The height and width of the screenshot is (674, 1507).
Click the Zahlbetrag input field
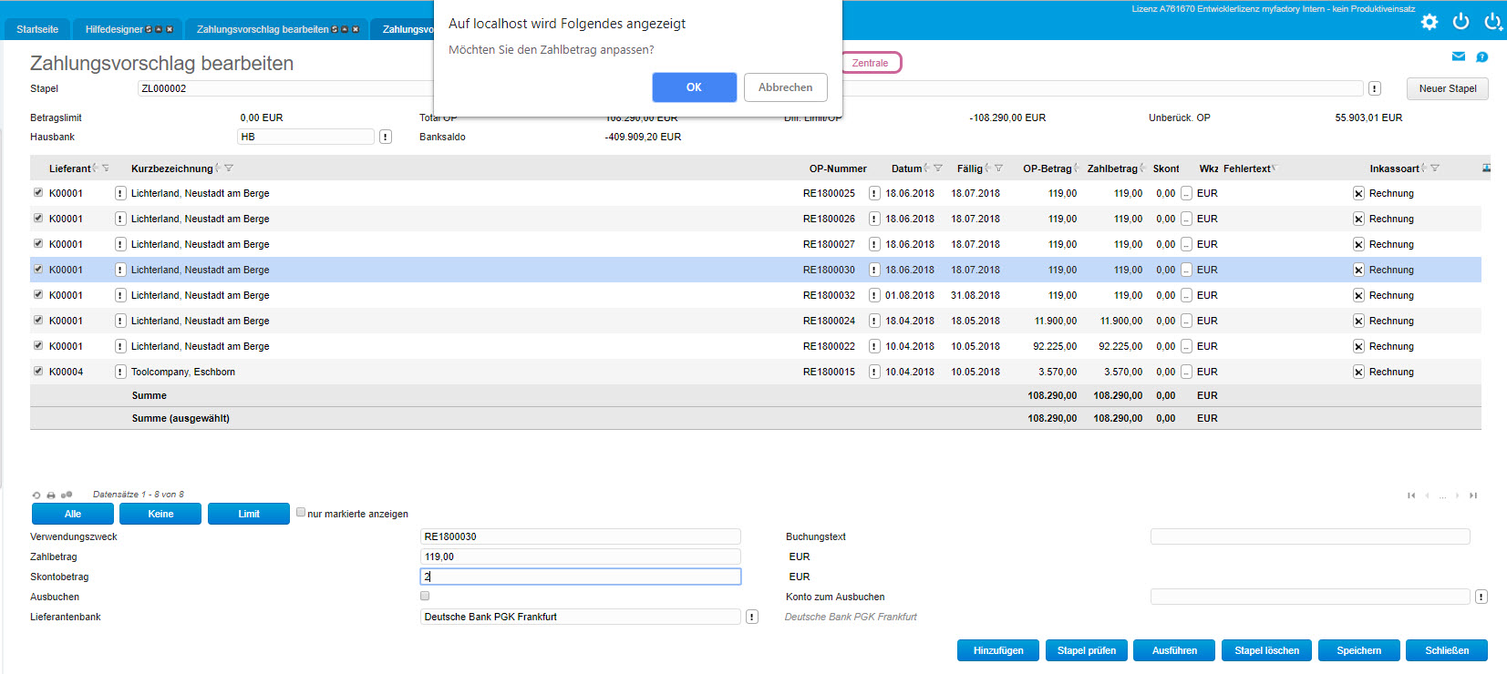click(x=581, y=557)
